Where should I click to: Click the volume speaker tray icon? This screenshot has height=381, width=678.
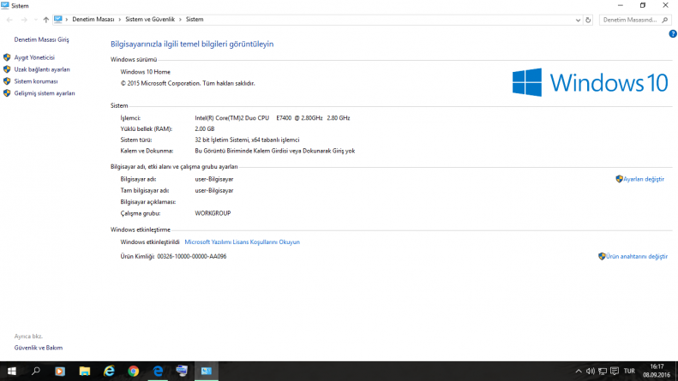591,371
